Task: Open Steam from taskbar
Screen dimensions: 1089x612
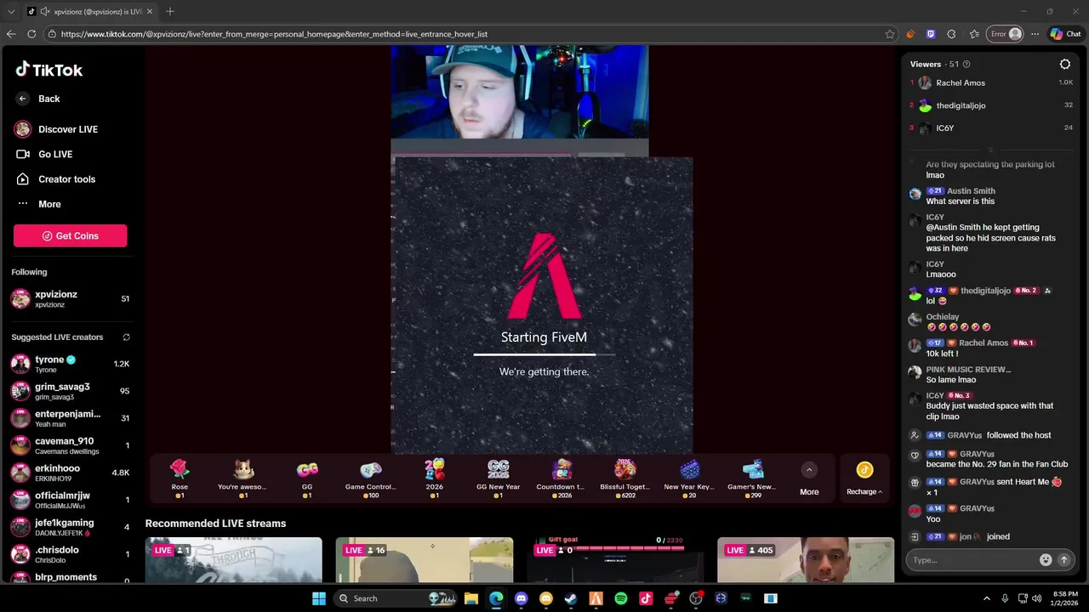Action: click(571, 598)
